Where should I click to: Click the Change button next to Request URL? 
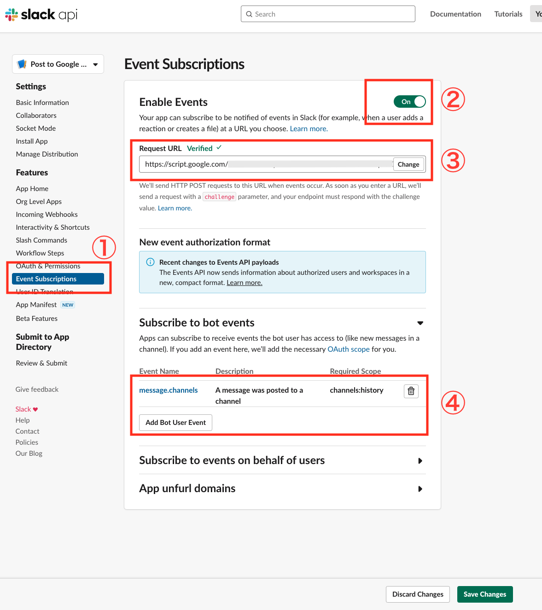[x=408, y=164]
